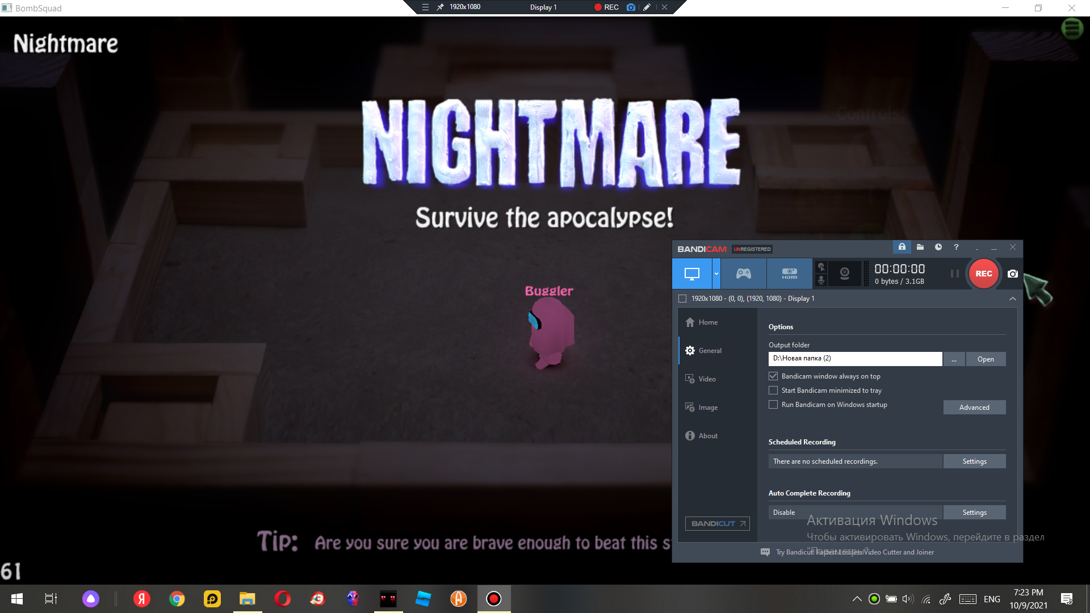Screen dimensions: 1090x613
Task: Open Bandicam output folder icon
Action: [x=920, y=247]
